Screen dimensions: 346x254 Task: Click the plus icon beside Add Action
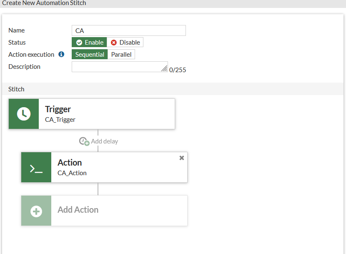pyautogui.click(x=36, y=211)
